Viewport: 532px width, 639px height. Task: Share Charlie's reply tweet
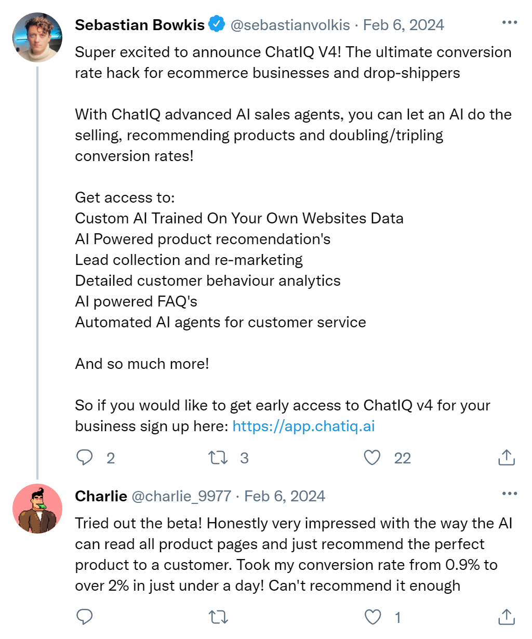pos(506,617)
